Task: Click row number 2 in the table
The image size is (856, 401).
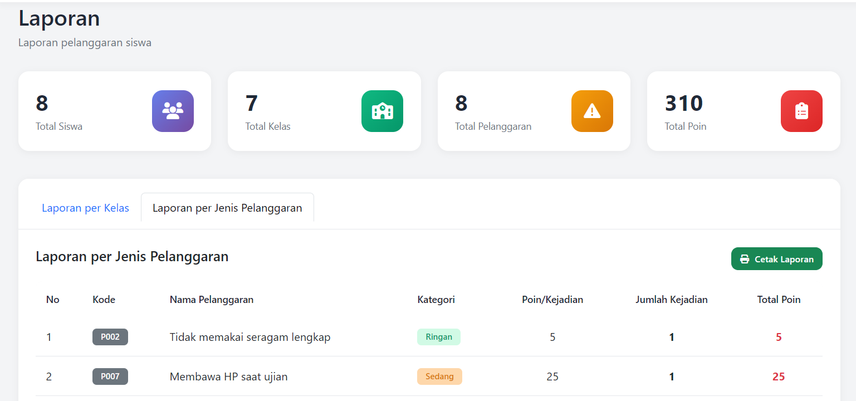Action: pyautogui.click(x=49, y=376)
